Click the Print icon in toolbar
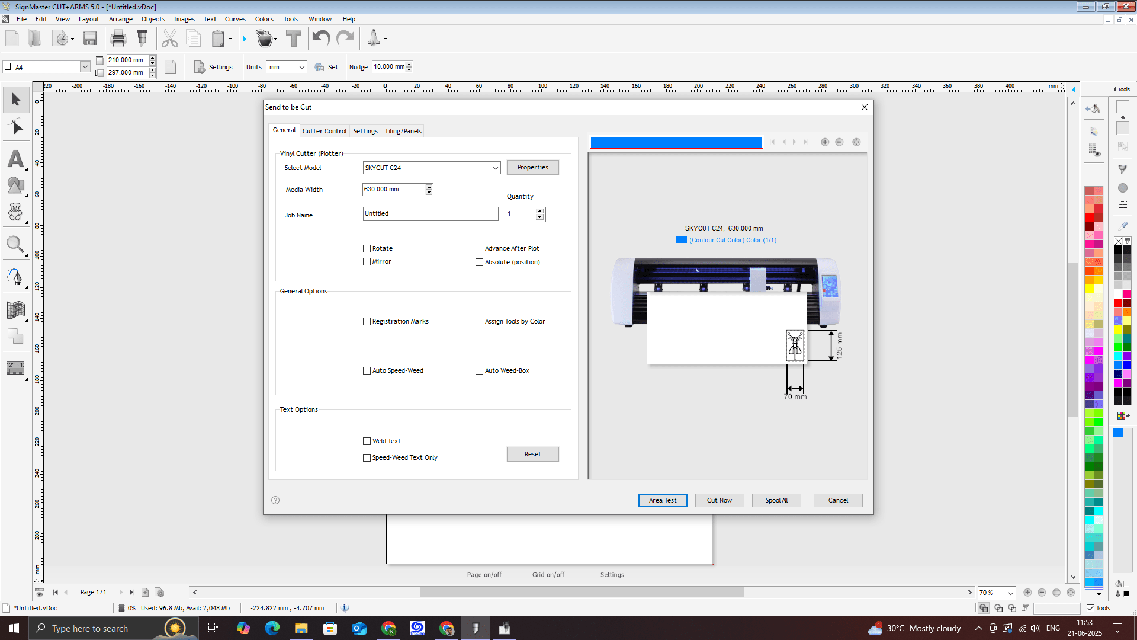Viewport: 1137px width, 640px height. (x=118, y=39)
